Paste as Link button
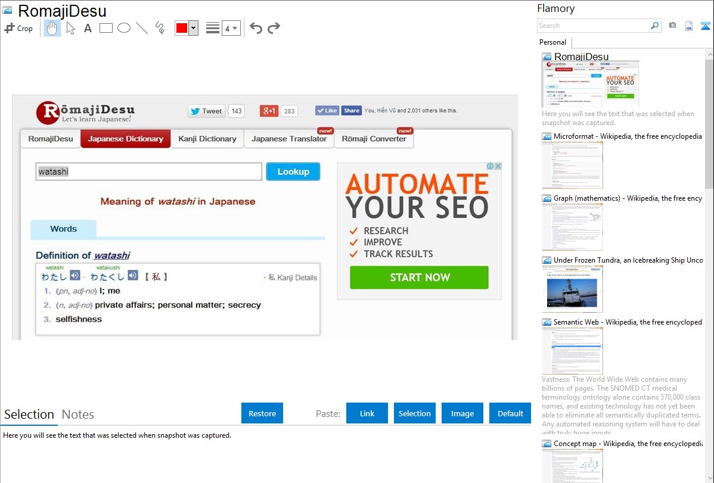Viewport: 714px width, 483px height. click(367, 413)
